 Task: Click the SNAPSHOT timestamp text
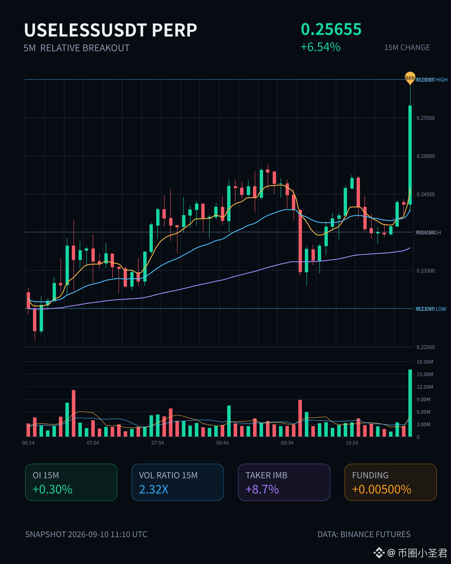(86, 534)
